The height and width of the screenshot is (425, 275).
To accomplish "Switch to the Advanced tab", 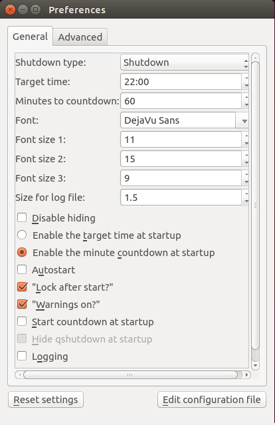I will [80, 37].
